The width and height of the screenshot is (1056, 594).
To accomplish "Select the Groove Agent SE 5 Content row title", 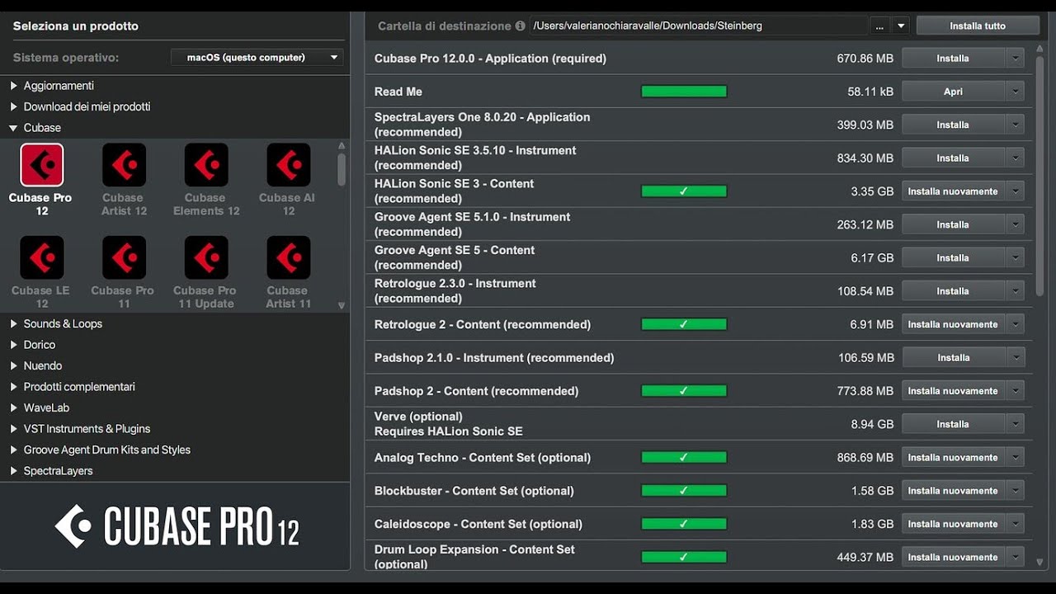I will click(455, 257).
